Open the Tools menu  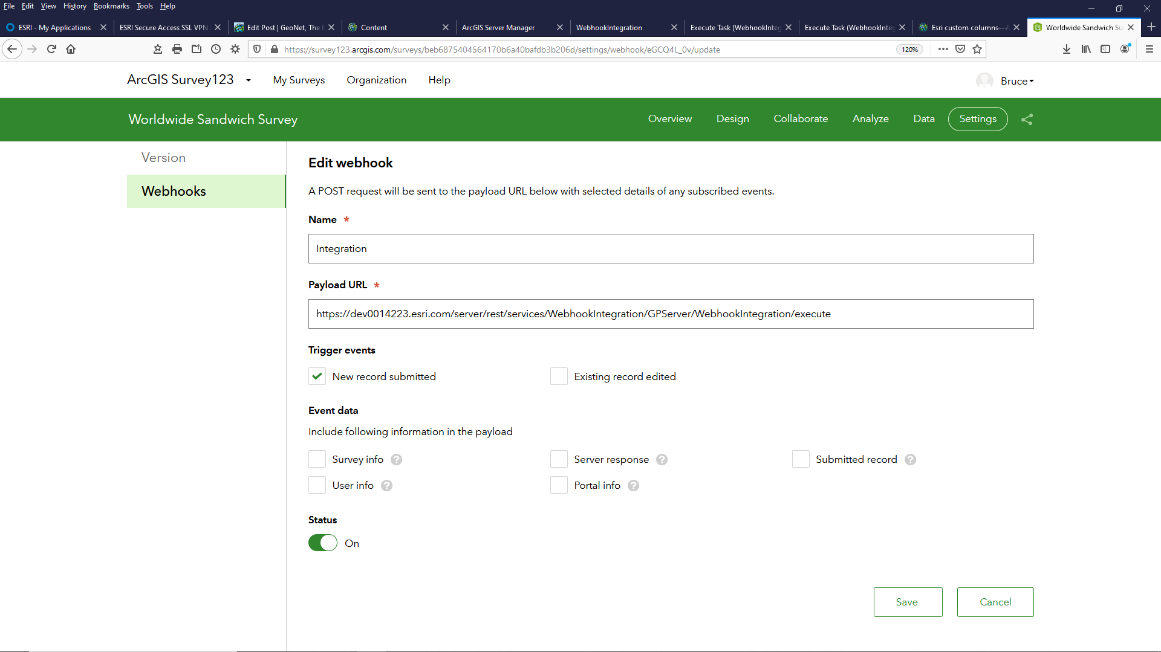(145, 6)
